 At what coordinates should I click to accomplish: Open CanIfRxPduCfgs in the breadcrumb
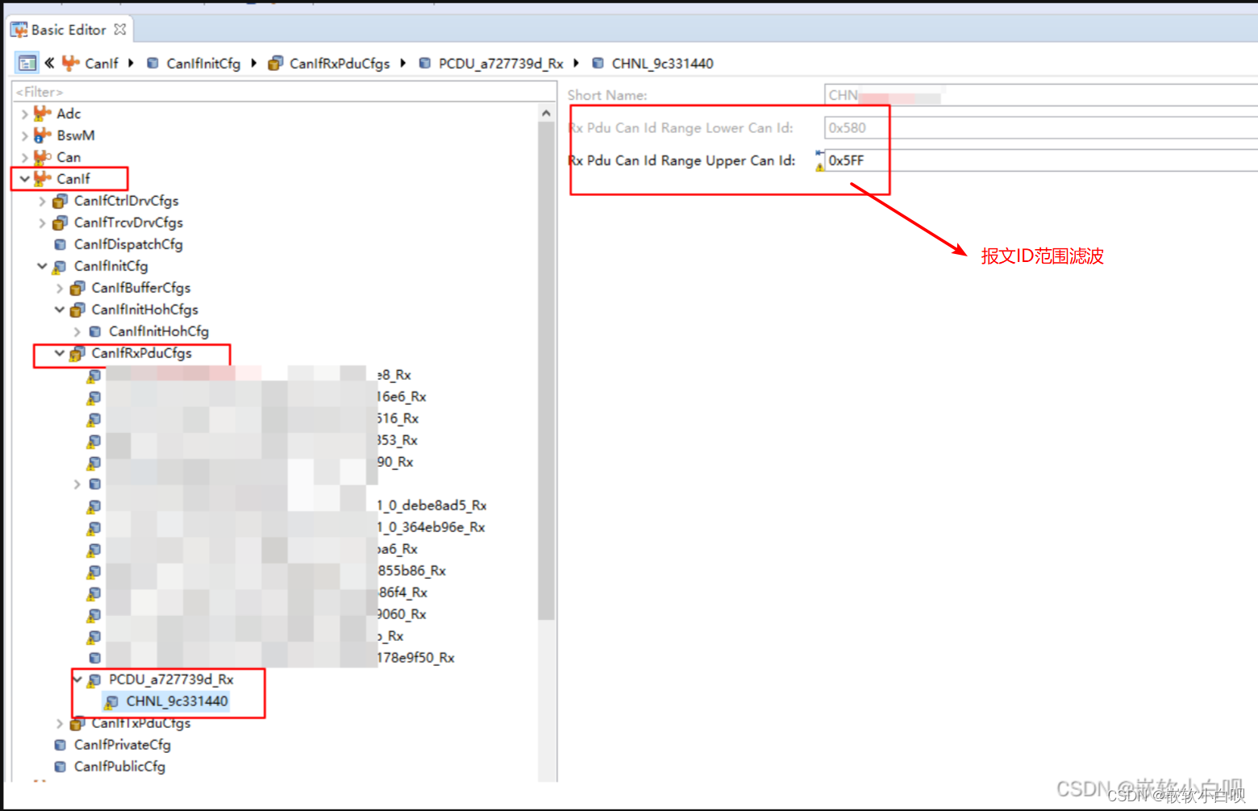tap(339, 63)
